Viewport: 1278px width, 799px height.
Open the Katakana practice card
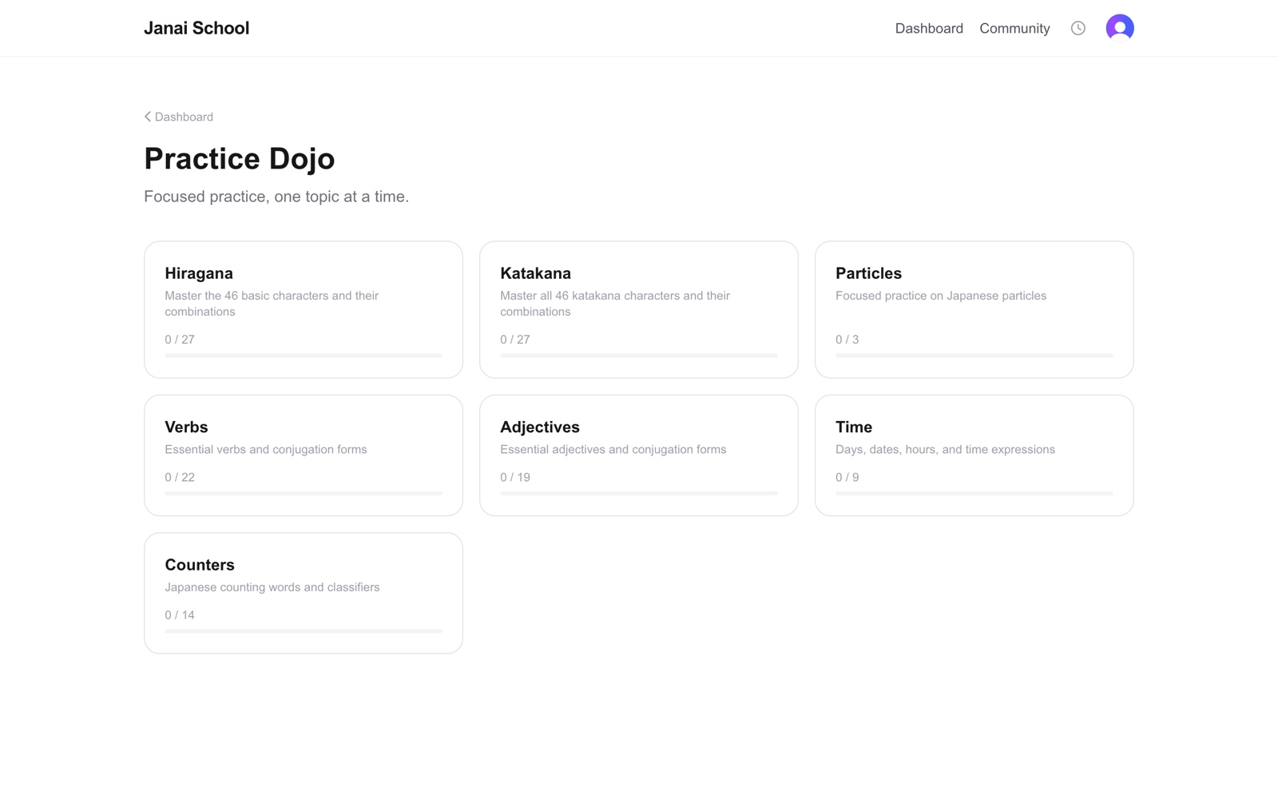click(639, 309)
